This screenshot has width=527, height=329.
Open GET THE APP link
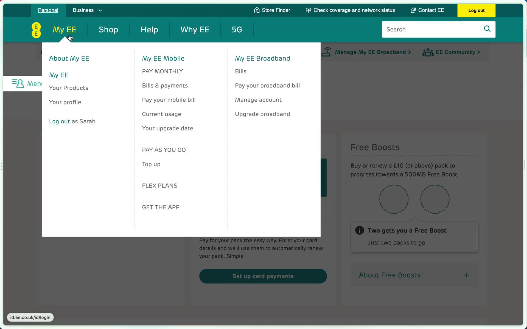coord(161,207)
